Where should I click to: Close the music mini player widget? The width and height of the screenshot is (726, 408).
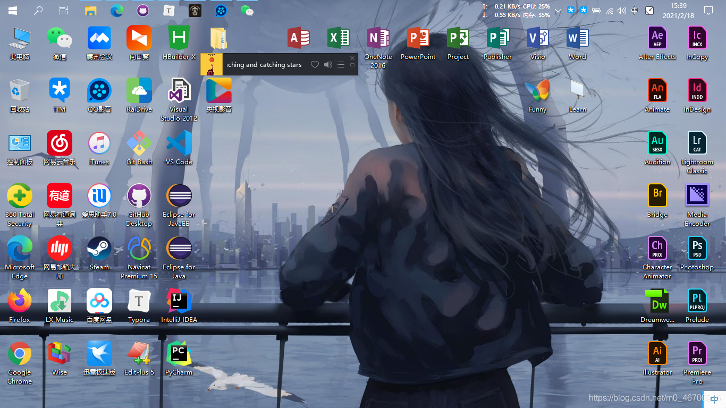(x=352, y=57)
